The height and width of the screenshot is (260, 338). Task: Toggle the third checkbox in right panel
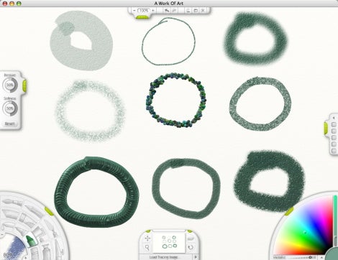(x=334, y=138)
